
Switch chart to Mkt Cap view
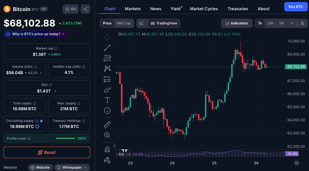pyautogui.click(x=124, y=23)
